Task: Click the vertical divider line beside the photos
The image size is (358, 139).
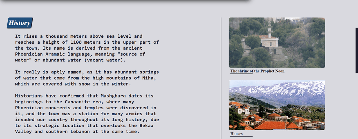Action: pyautogui.click(x=221, y=78)
